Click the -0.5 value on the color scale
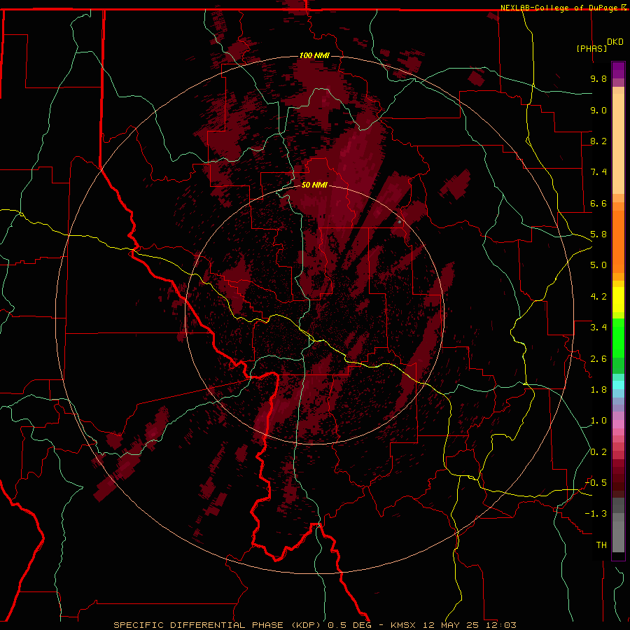 (x=596, y=483)
